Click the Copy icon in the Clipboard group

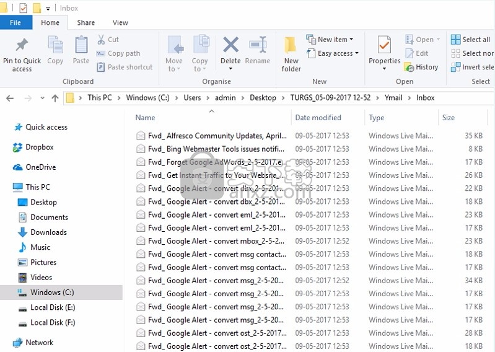point(55,46)
